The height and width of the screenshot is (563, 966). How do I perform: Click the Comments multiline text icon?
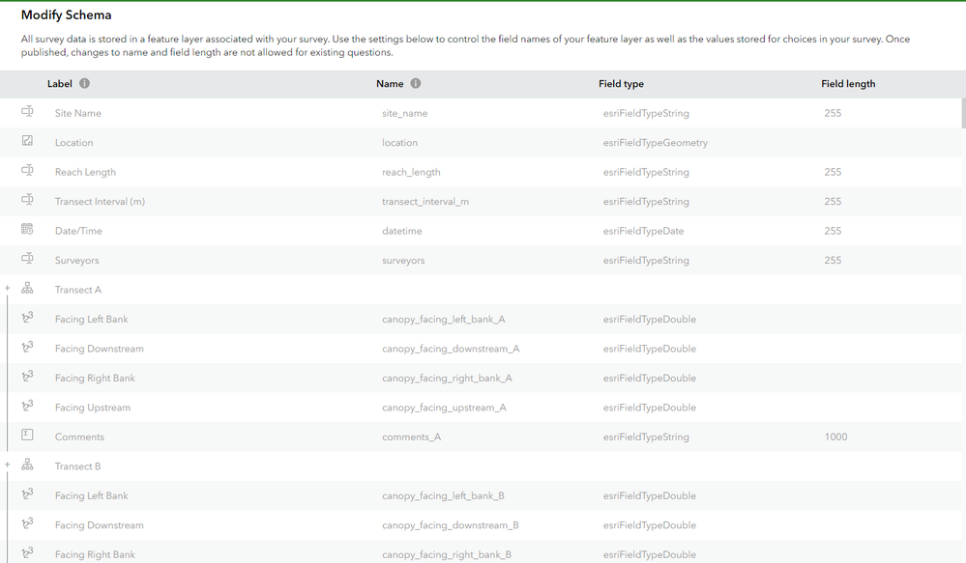[x=27, y=436]
